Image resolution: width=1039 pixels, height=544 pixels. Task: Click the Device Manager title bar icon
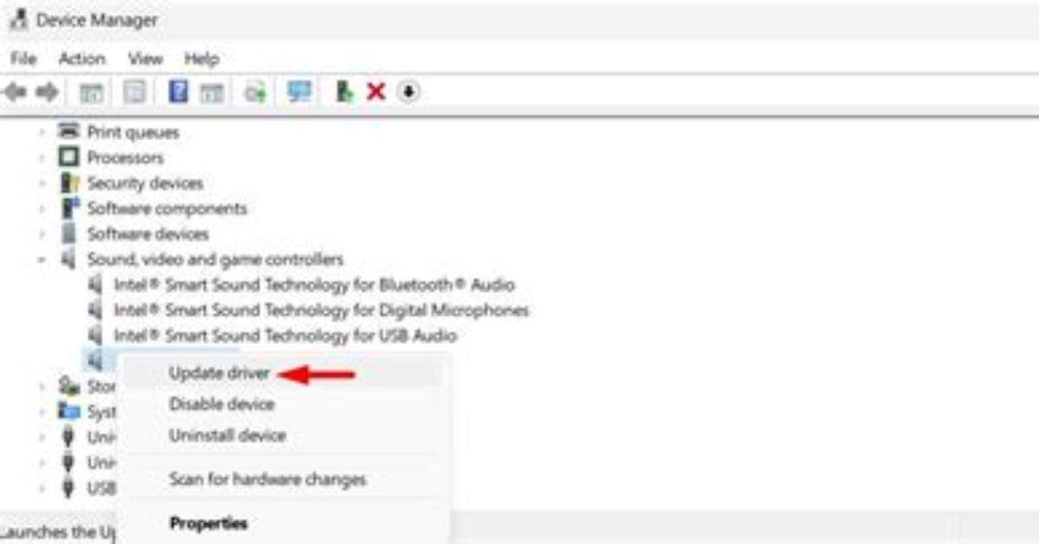tap(18, 19)
